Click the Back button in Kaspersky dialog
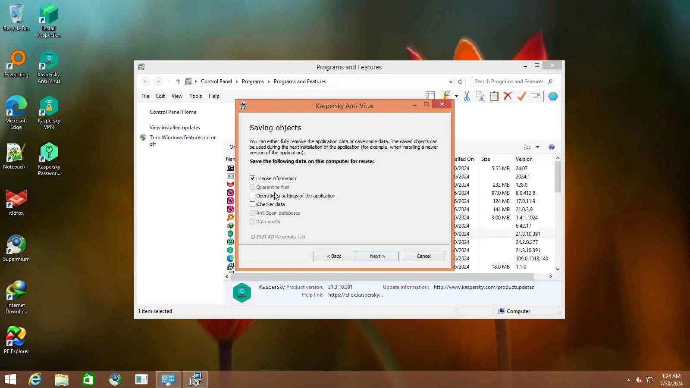Viewport: 690px width, 388px height. [334, 256]
